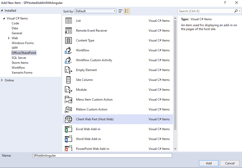
Task: Select the Excel Web Add-in label
Action: [x=88, y=129]
